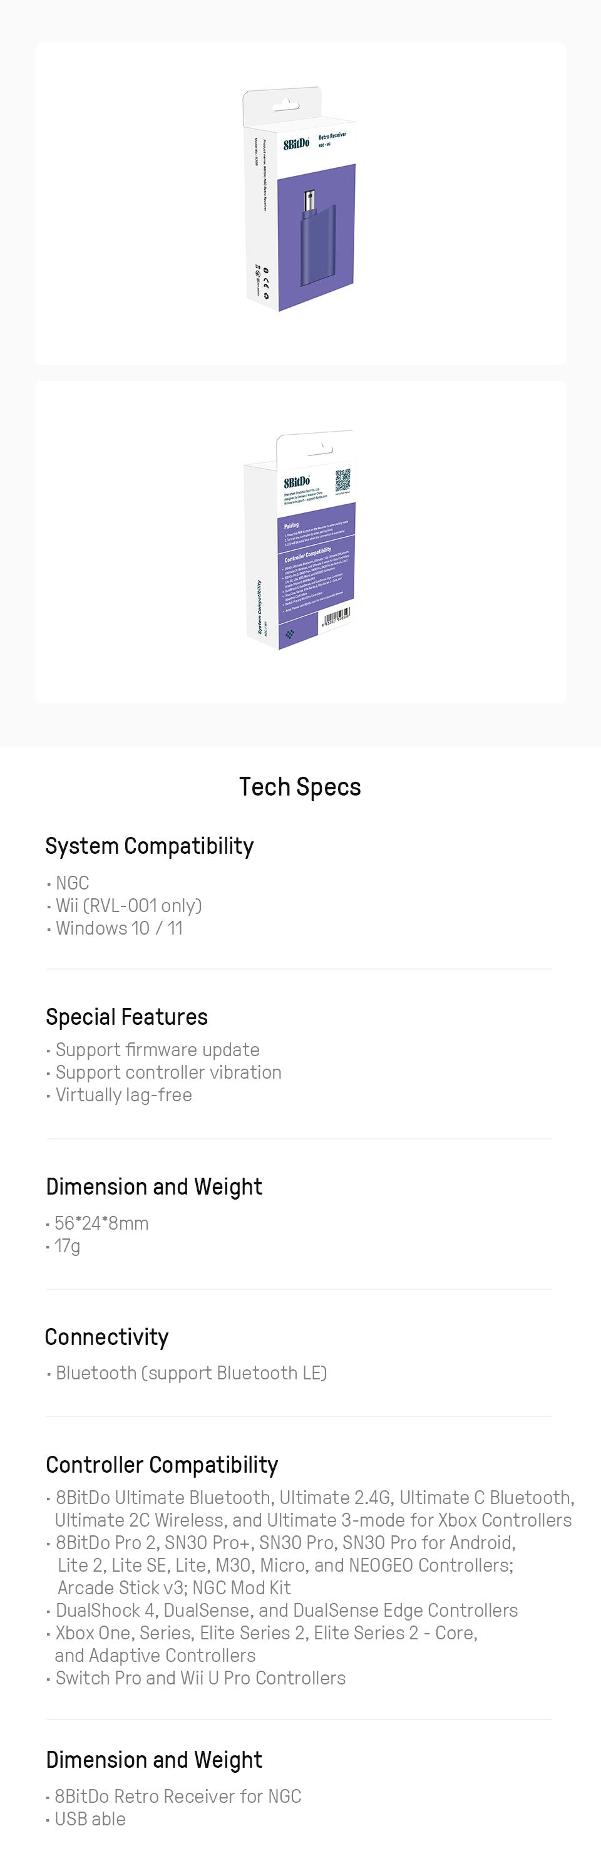Click "8BitDo Retro Receiver for NGC" text

coord(178,1796)
